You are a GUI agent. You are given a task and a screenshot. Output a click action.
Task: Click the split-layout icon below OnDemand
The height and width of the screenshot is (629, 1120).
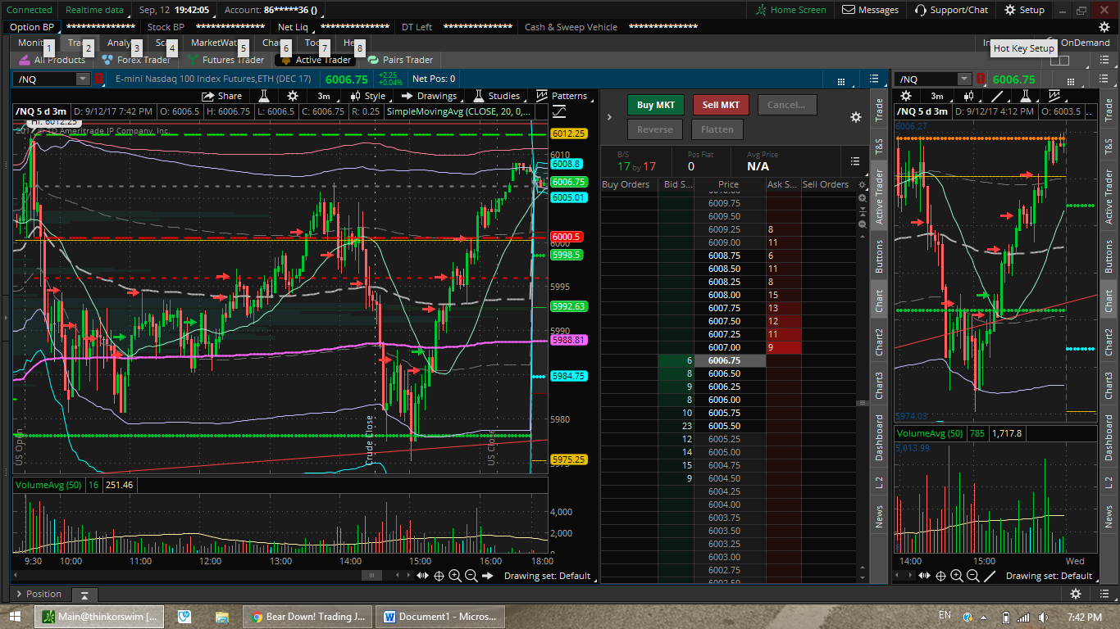point(1059,60)
